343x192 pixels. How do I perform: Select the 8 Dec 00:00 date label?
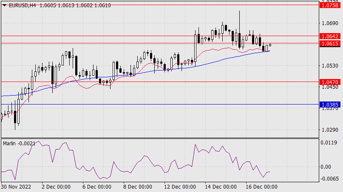click(138, 187)
